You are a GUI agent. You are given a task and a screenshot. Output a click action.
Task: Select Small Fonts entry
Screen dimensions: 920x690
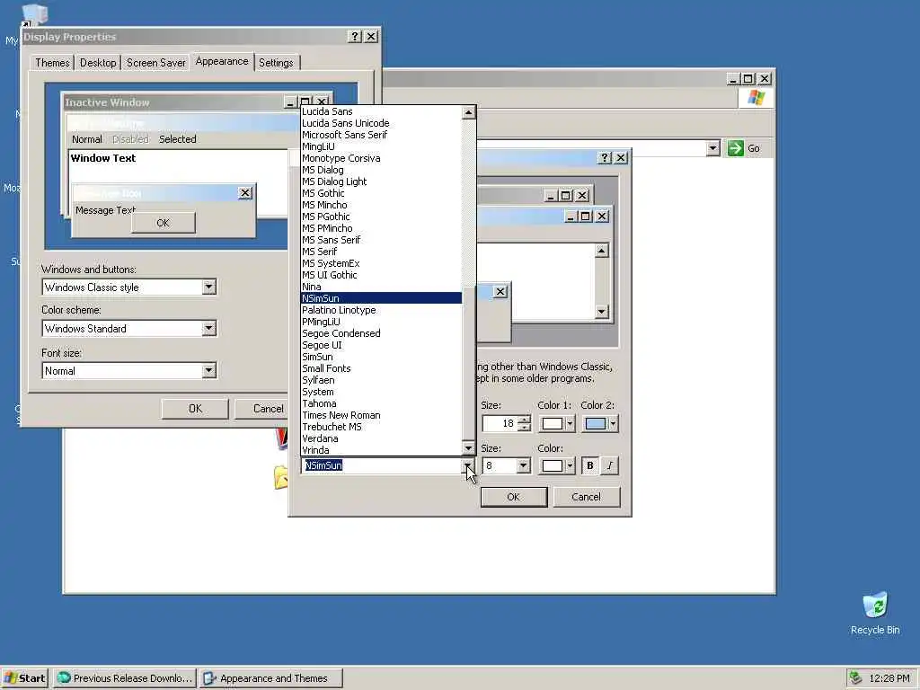(x=381, y=368)
